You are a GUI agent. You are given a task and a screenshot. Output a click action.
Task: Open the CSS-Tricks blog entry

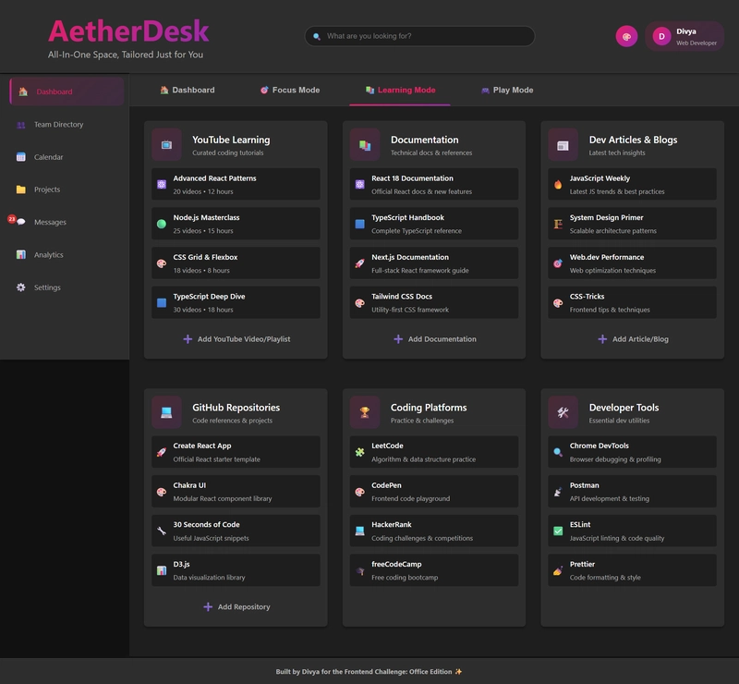click(x=633, y=302)
